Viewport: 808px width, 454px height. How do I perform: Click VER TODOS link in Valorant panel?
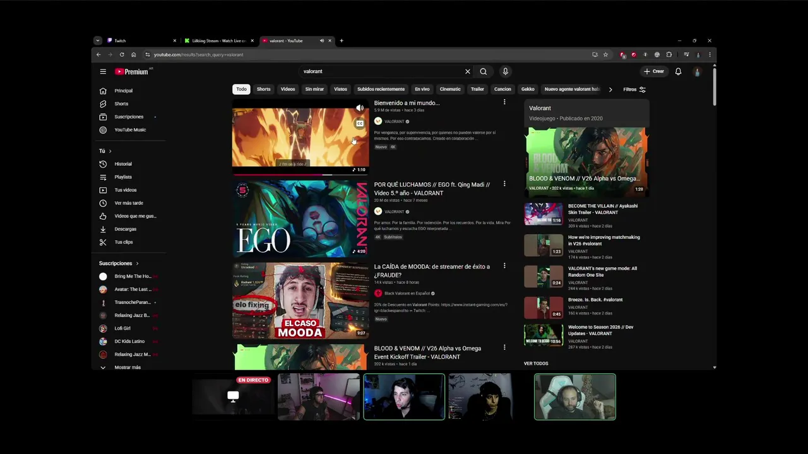(x=536, y=363)
